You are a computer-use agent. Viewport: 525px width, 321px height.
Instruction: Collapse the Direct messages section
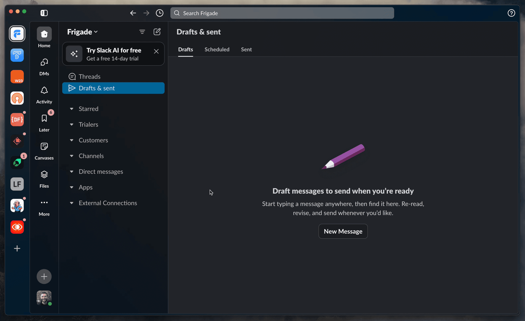[x=71, y=172]
